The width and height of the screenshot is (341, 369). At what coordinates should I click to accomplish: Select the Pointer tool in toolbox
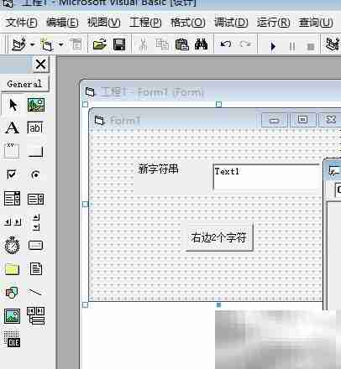(x=13, y=105)
